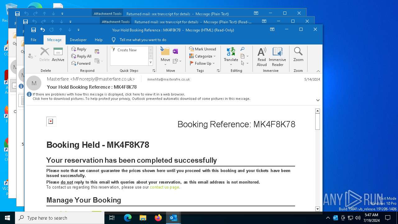Click the 'click here to view it in a web browser' info line
This screenshot has height=224, width=398.
click(x=109, y=94)
